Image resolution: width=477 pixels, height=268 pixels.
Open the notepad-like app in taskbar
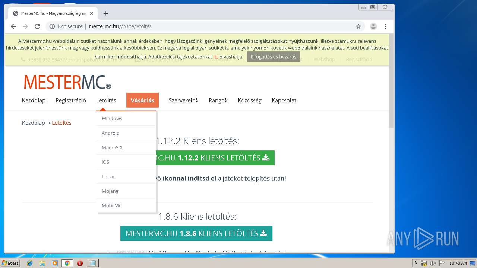[x=92, y=263]
